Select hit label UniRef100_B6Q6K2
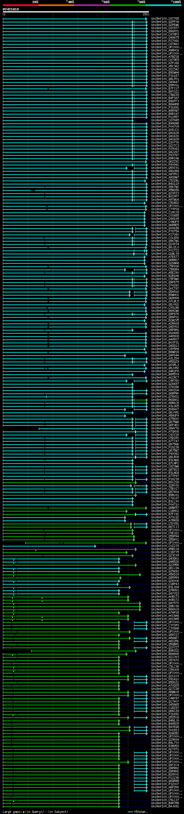Image resolution: width=184 pixels, height=814 pixels. pyautogui.click(x=165, y=400)
